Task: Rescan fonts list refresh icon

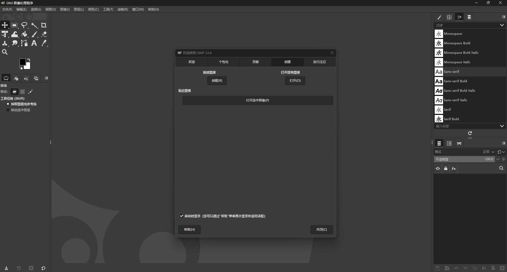Action: (x=470, y=133)
